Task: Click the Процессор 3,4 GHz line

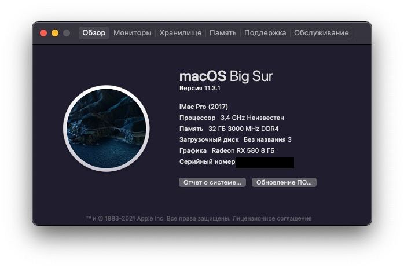Action: pyautogui.click(x=232, y=118)
